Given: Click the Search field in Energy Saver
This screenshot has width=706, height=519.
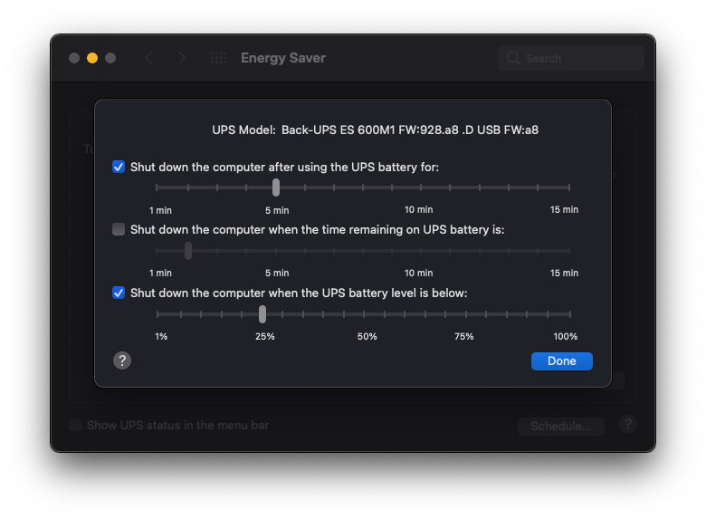Looking at the screenshot, I should point(571,58).
